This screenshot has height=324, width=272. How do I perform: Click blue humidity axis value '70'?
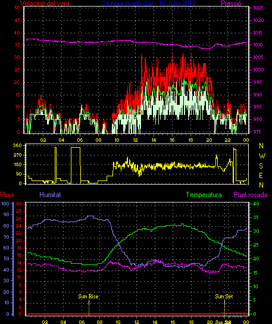(7, 237)
